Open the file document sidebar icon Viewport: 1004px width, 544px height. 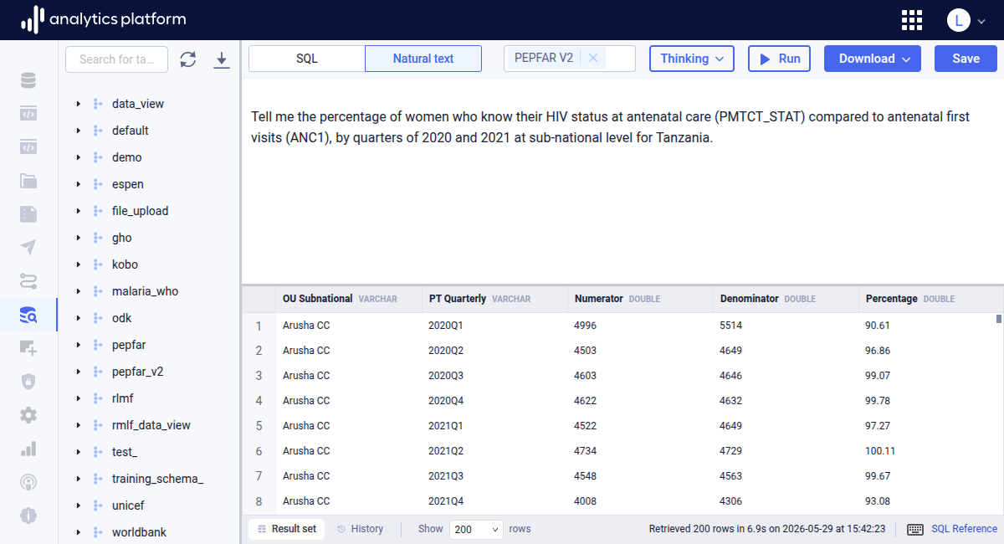click(28, 214)
